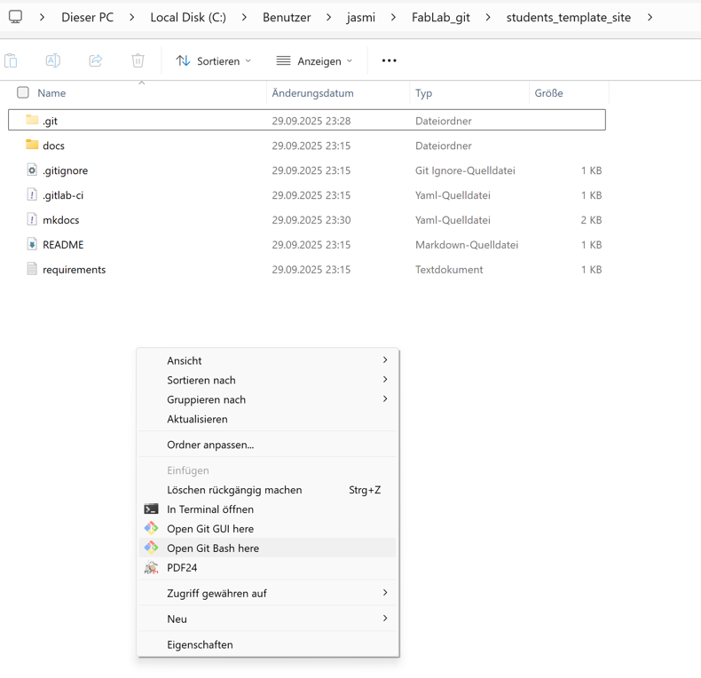
Task: Toggle the select-all checkbox beside Name
Action: (x=23, y=92)
